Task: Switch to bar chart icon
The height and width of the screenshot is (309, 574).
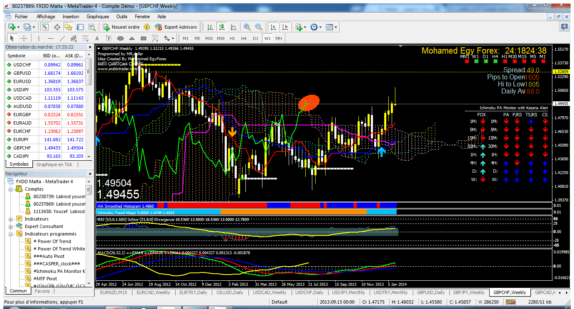Action: point(210,27)
